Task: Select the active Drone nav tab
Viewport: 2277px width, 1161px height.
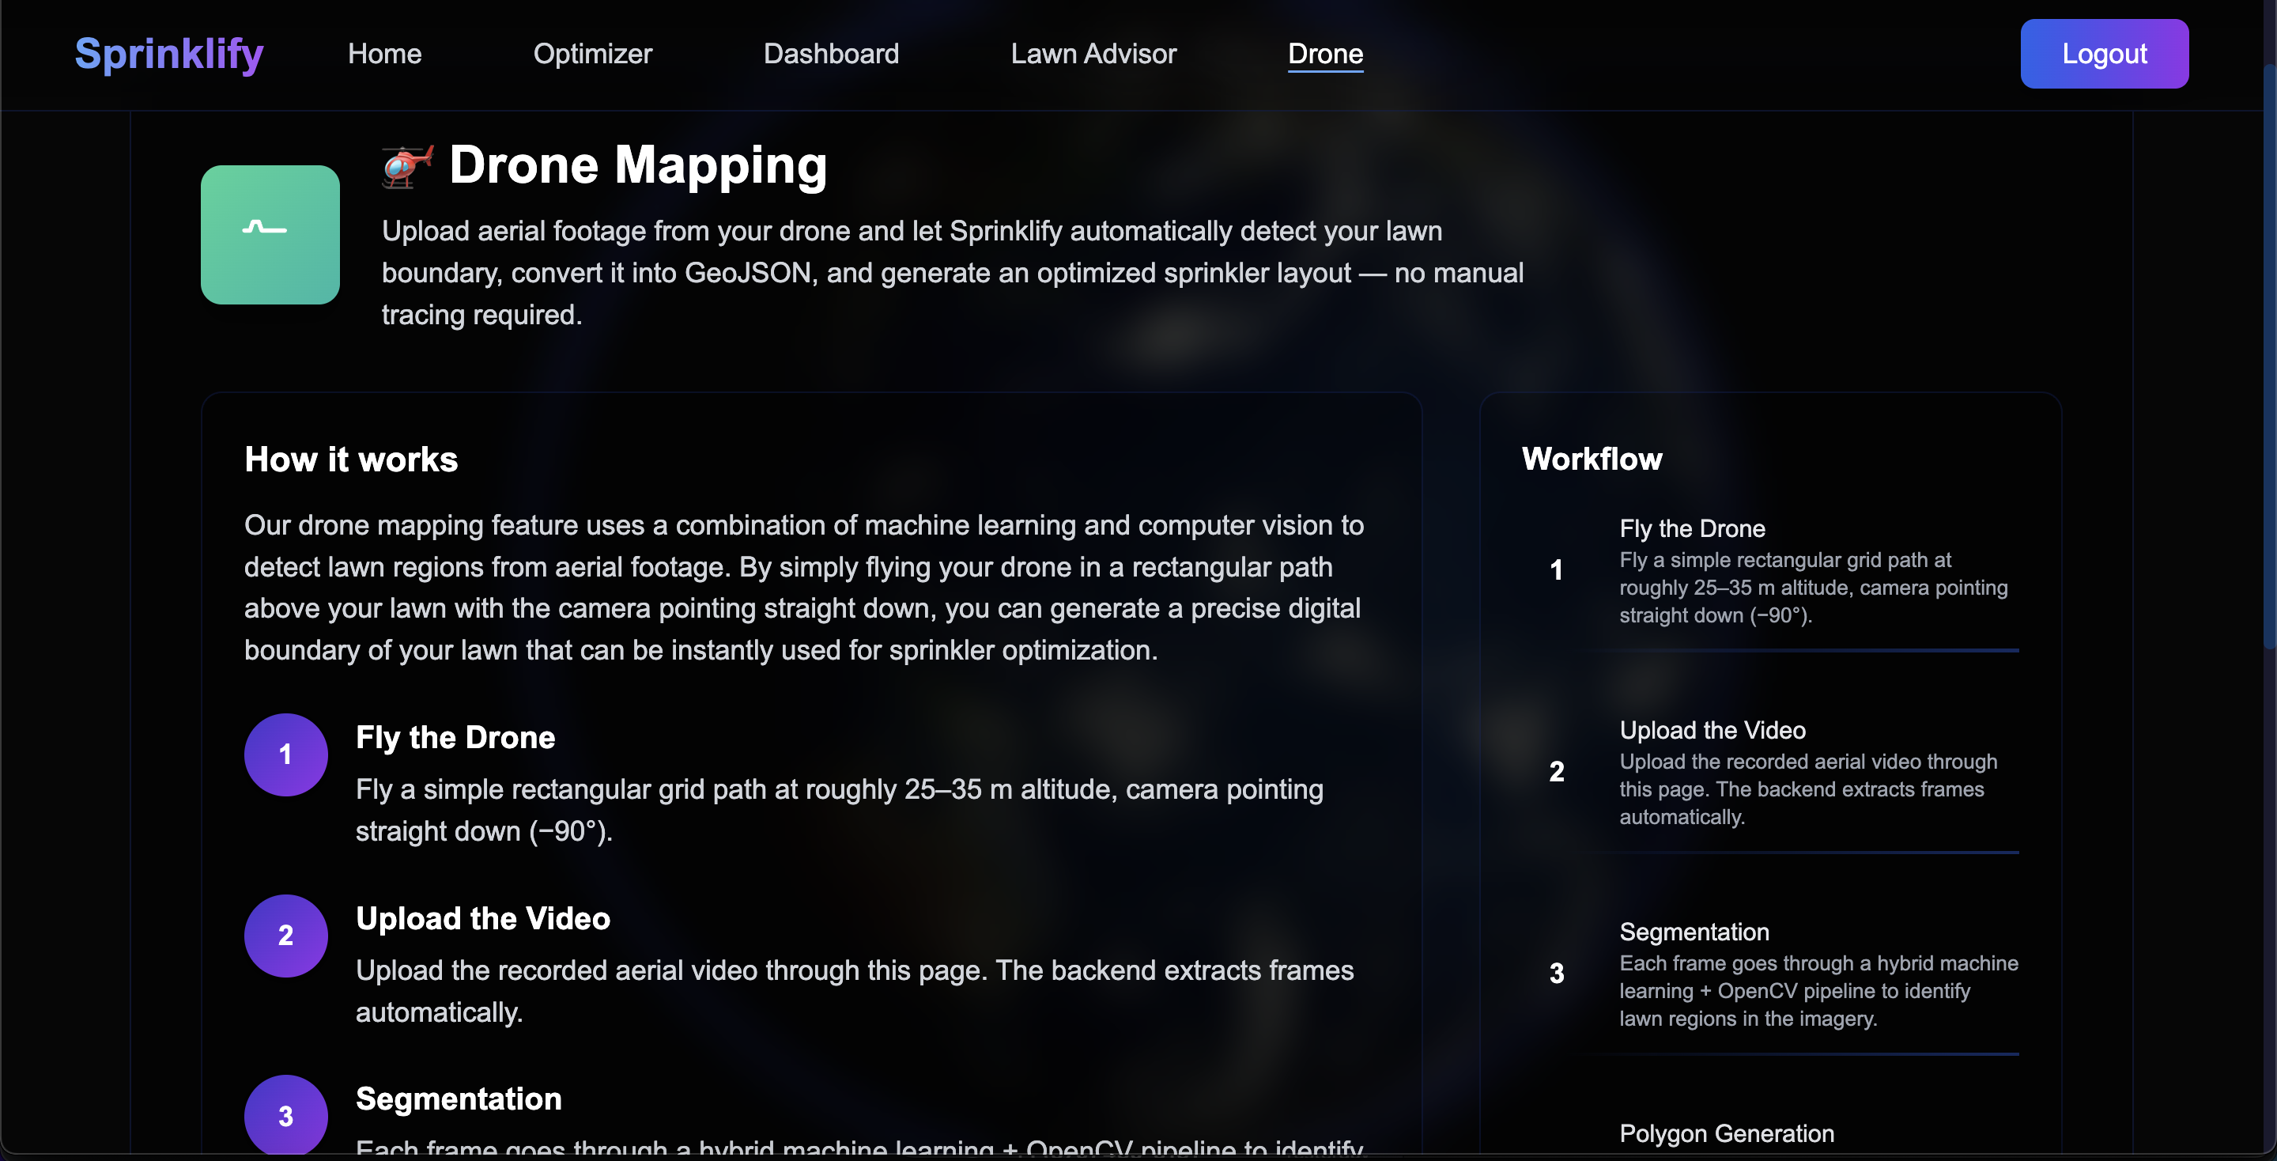Action: [x=1325, y=54]
